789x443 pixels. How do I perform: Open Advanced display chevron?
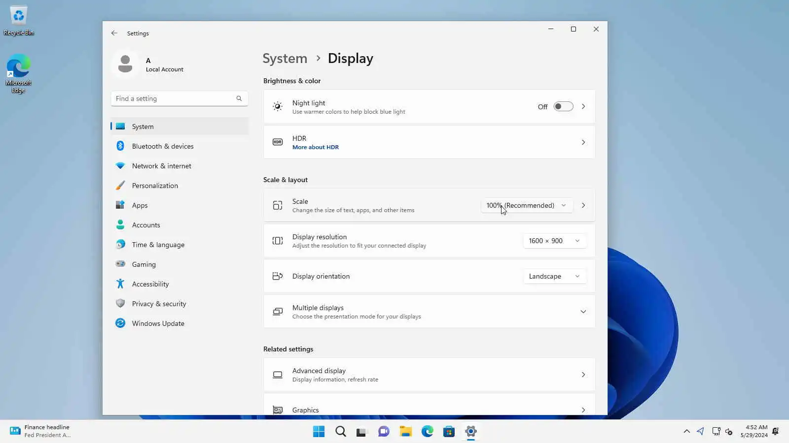583,375
